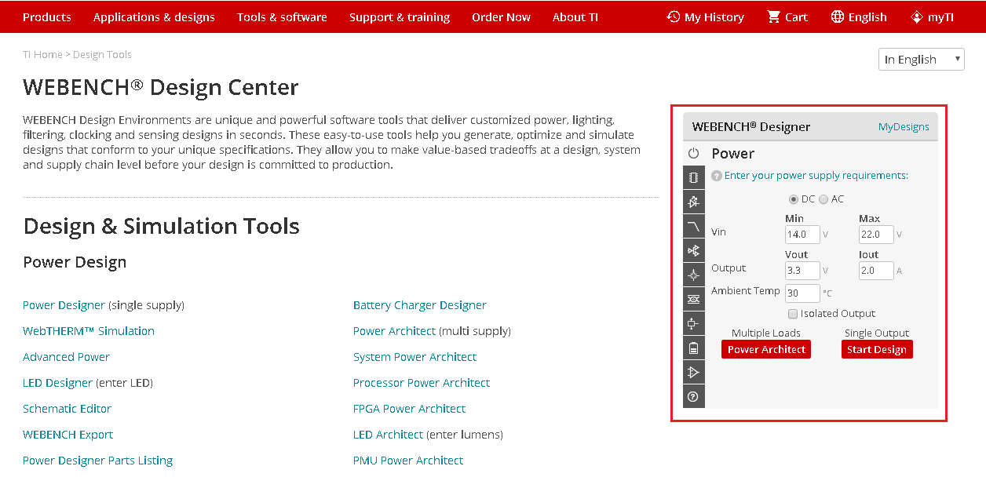Open the Order Now menu
The image size is (986, 499).
tap(501, 17)
